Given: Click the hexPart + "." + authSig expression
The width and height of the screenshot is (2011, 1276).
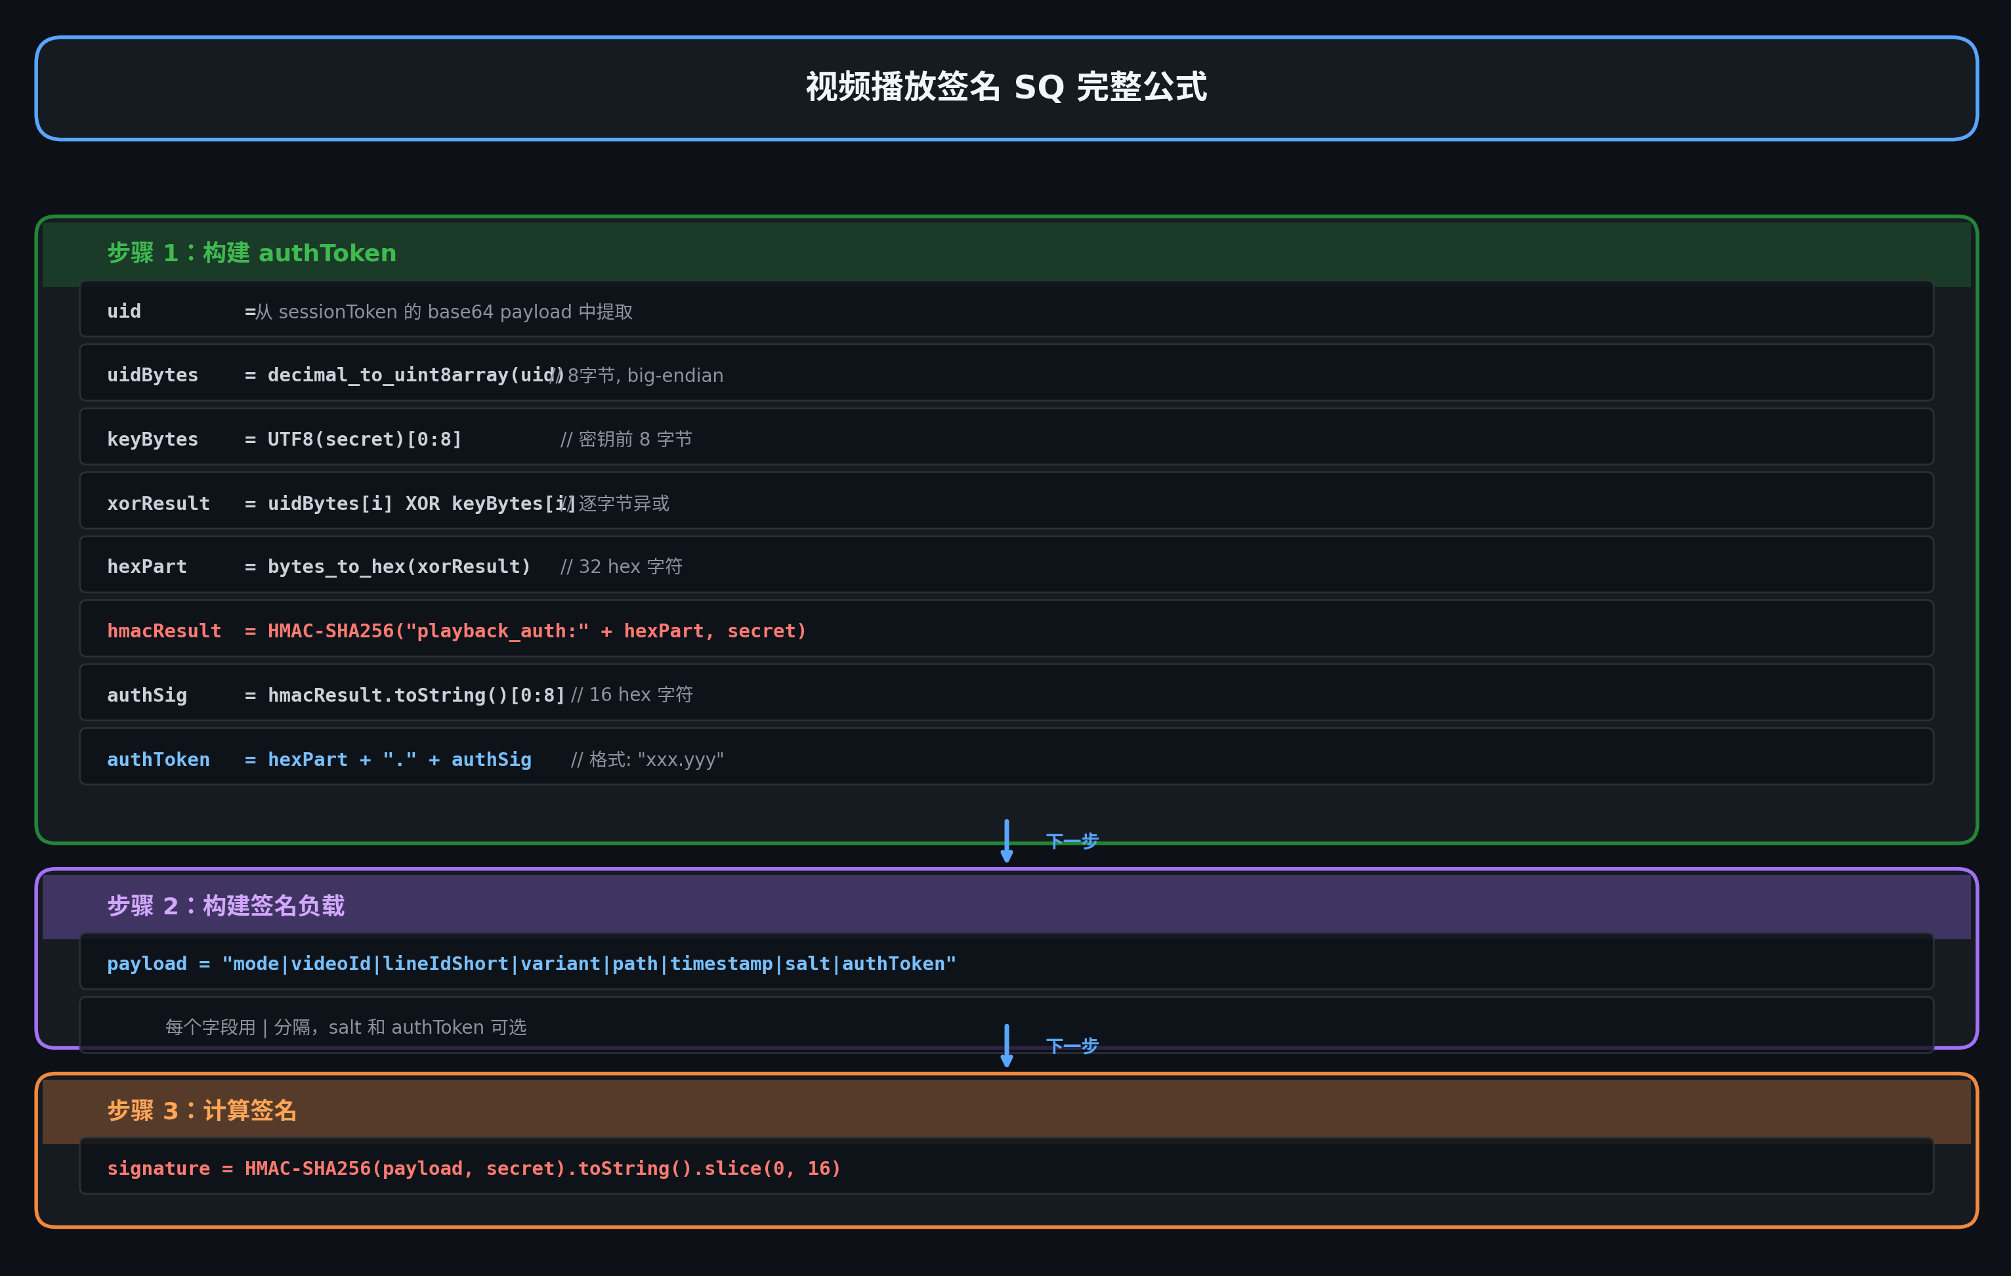Looking at the screenshot, I should pos(399,759).
